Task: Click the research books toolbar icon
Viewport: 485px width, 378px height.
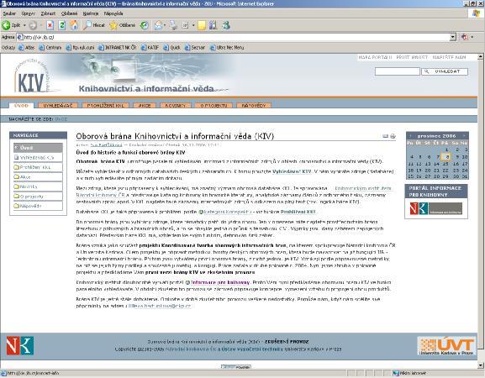Action: [214, 25]
